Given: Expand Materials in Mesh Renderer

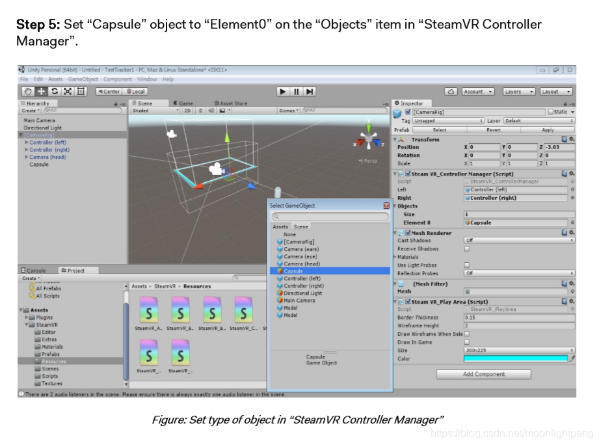Looking at the screenshot, I should [x=395, y=257].
